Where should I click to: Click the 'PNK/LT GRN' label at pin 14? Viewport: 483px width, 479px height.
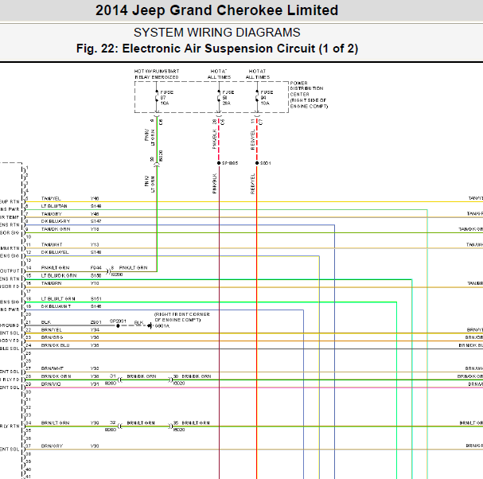pos(56,267)
